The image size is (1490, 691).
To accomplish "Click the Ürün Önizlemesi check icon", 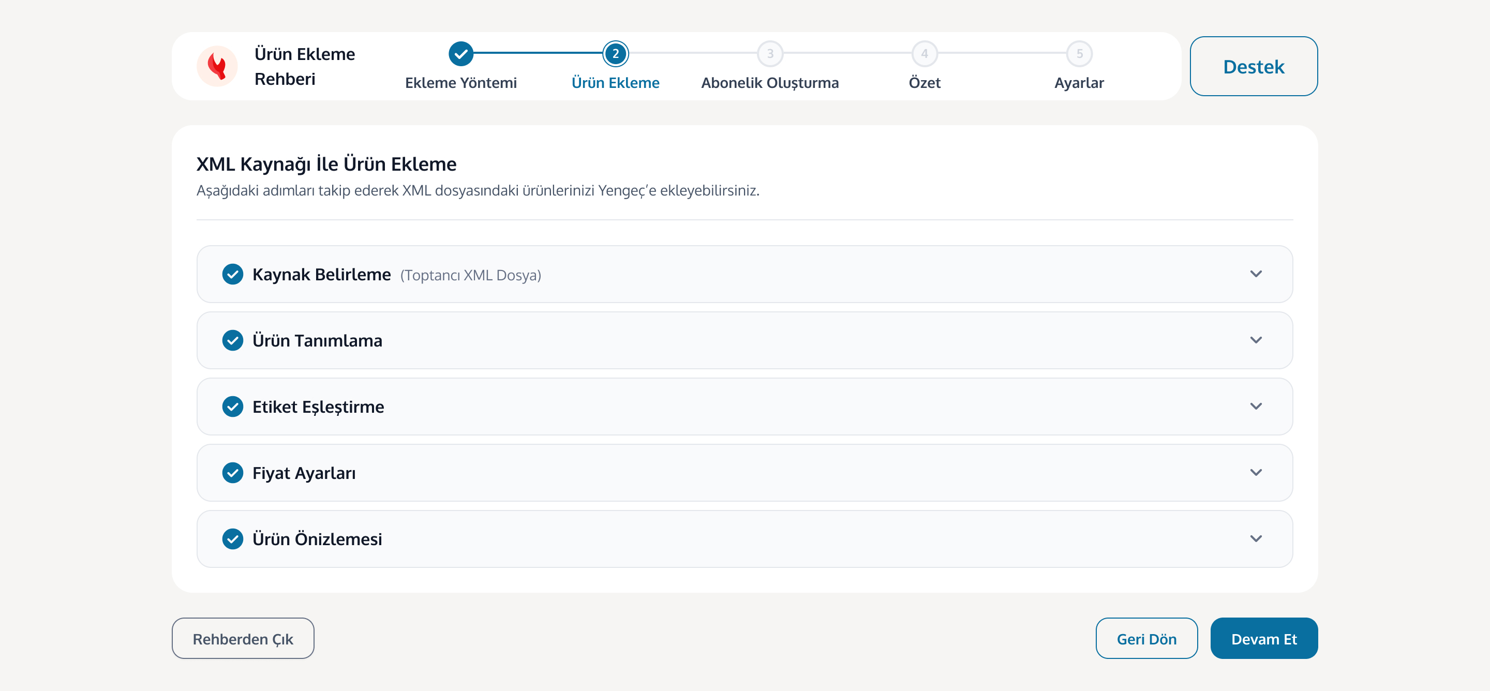I will point(232,539).
